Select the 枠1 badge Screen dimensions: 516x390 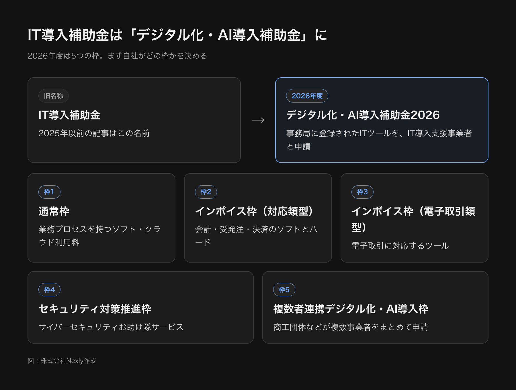49,192
